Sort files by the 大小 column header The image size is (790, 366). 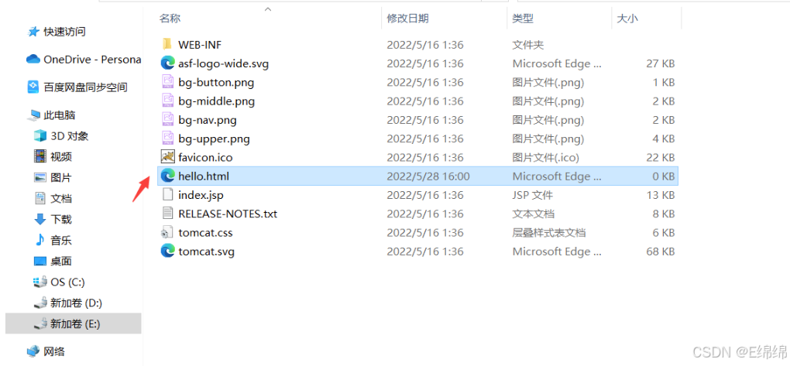pyautogui.click(x=627, y=19)
